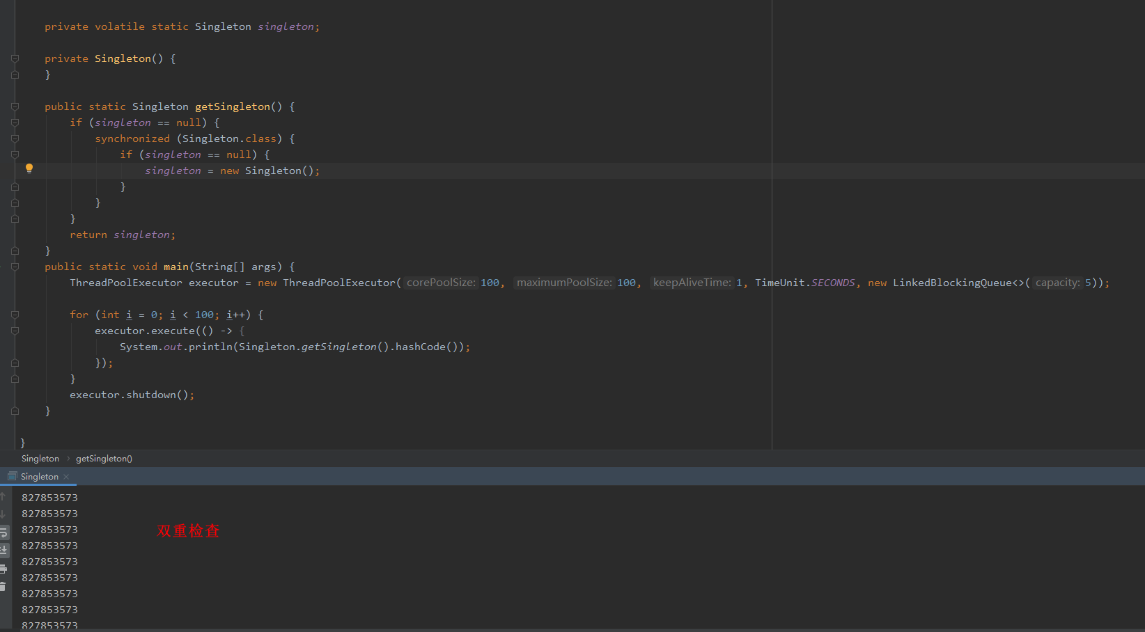
Task: Click the corePoolSize parameter hint
Action: click(441, 283)
